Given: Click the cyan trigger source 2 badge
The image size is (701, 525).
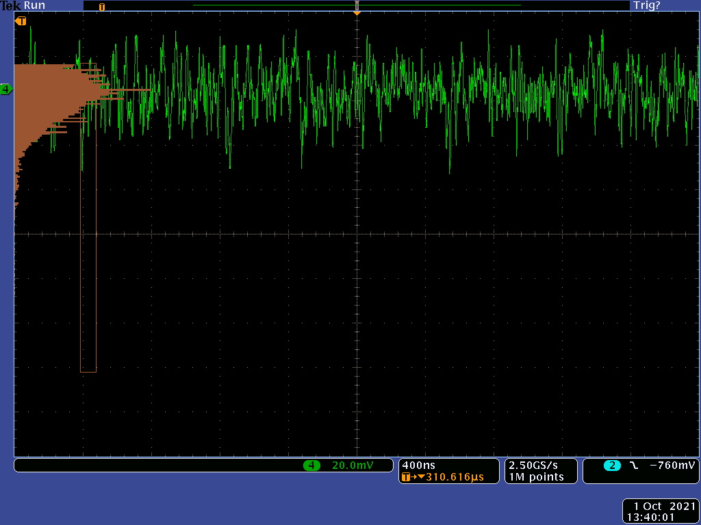Looking at the screenshot, I should (x=612, y=466).
